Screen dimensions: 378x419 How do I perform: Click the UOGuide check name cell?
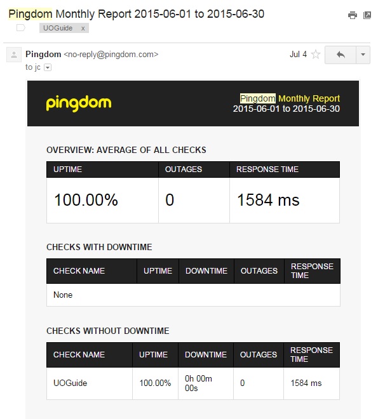[x=90, y=383]
